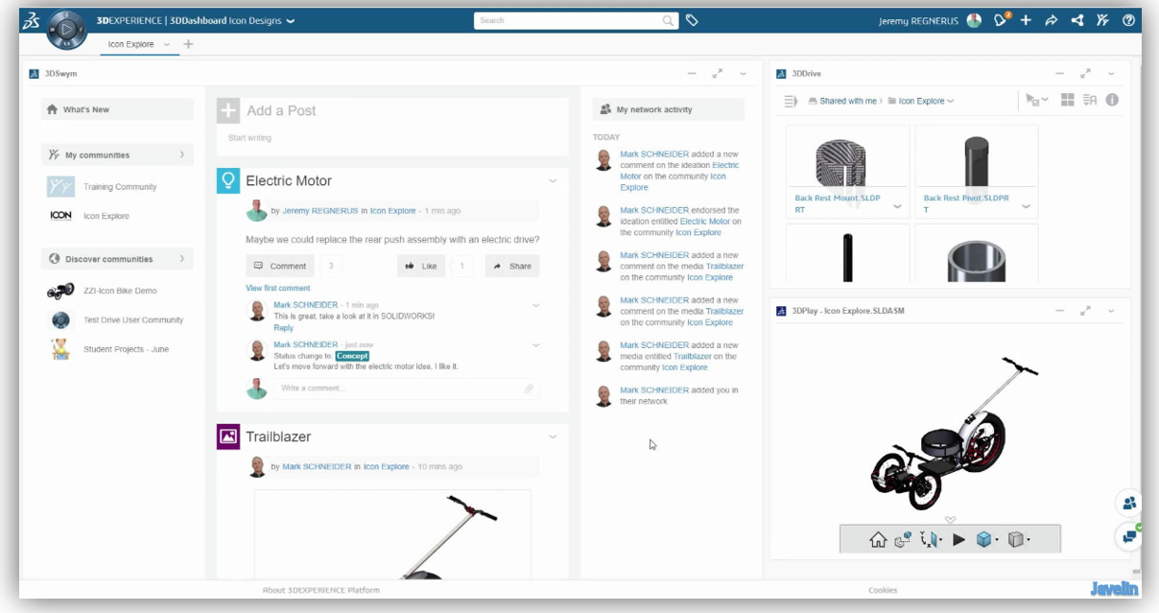Click the View first comment link
This screenshot has width=1159, height=613.
(278, 288)
